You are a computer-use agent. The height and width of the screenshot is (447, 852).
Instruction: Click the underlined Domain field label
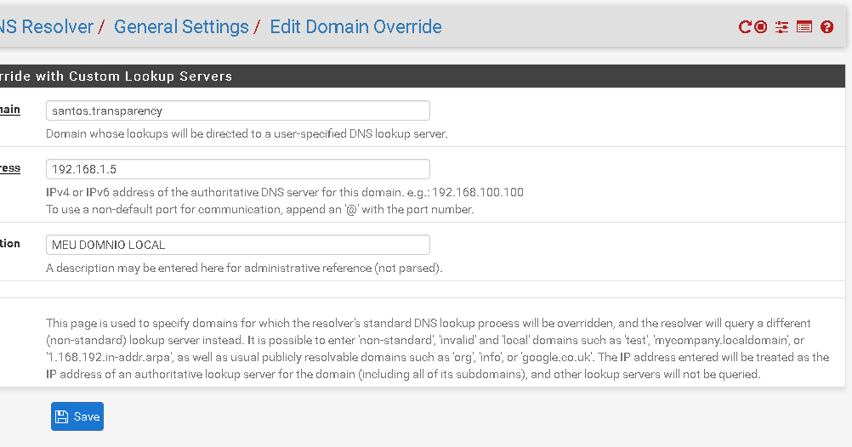pyautogui.click(x=10, y=110)
